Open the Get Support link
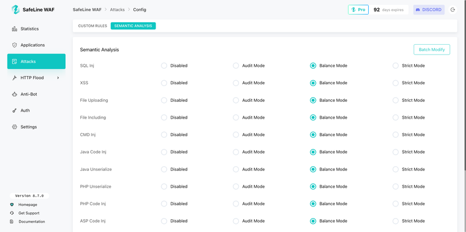The height and width of the screenshot is (232, 466). click(29, 213)
